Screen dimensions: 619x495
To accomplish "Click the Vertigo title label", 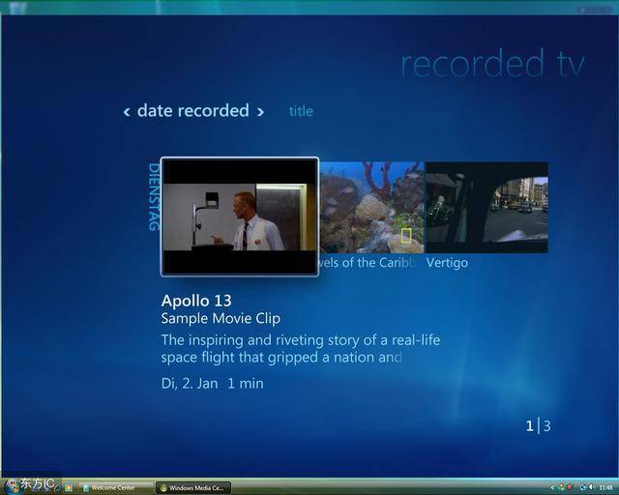I will click(447, 263).
